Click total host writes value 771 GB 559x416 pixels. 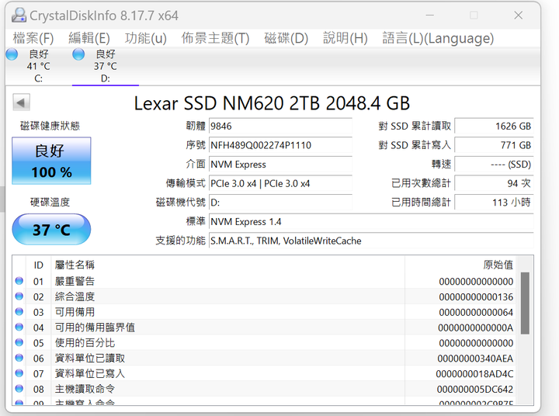click(x=494, y=145)
